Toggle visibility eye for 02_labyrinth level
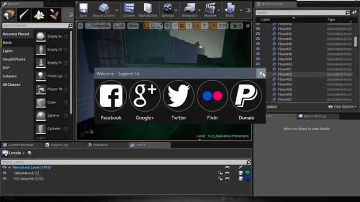Image resolution: width=360 pixels, height=202 pixels. click(4, 178)
